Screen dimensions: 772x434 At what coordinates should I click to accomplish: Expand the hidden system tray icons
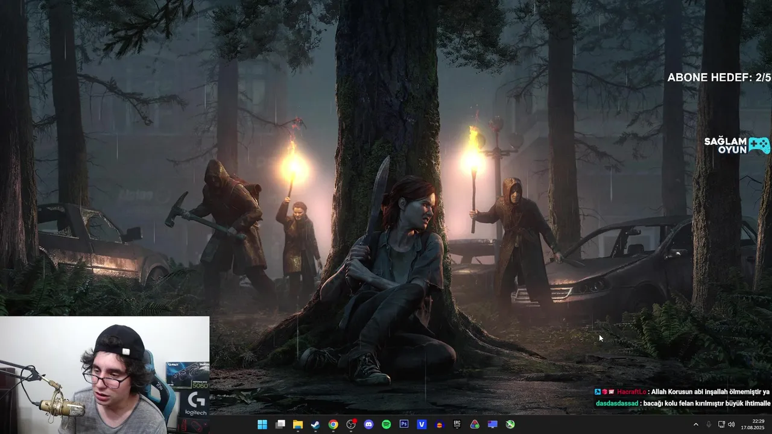(695, 424)
